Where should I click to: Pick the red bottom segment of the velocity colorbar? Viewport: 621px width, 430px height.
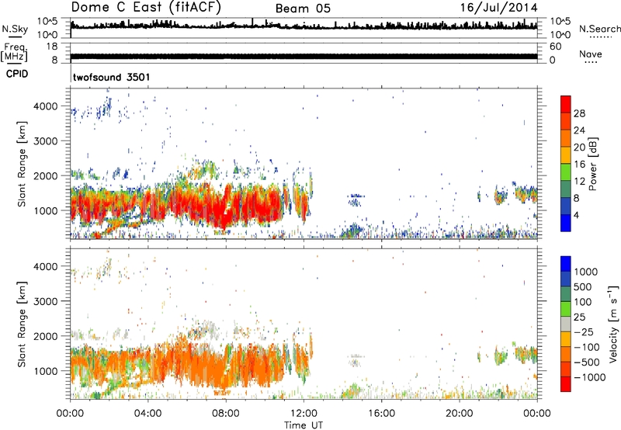(566, 384)
